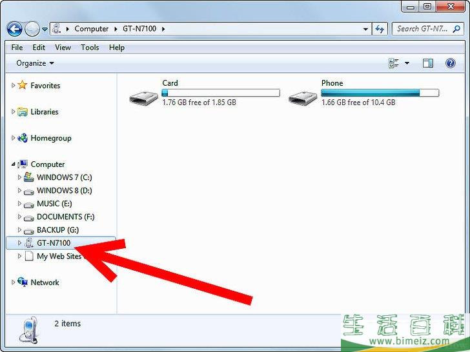
Task: Select Homegroup in navigation pane
Action: point(51,138)
